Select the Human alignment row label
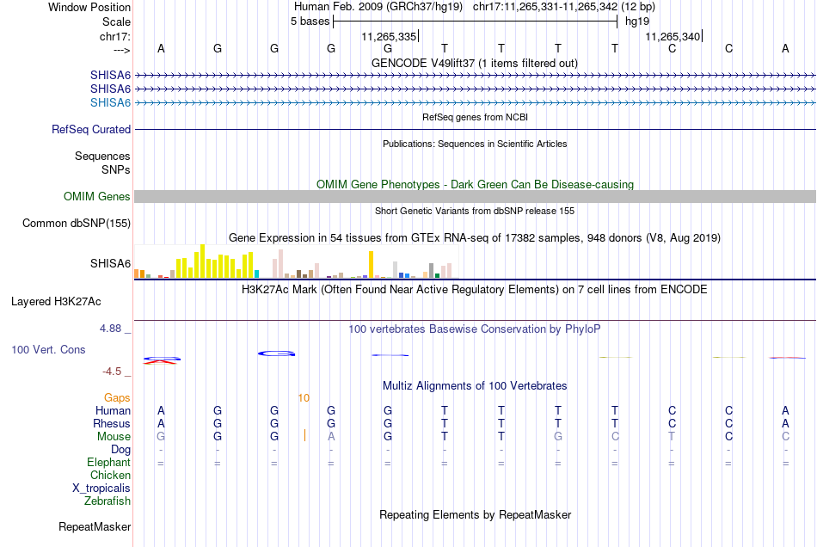 [113, 410]
